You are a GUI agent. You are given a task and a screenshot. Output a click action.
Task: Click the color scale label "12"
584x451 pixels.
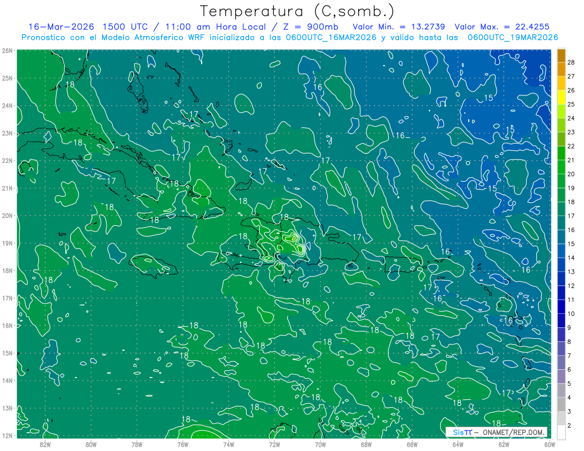tap(571, 286)
